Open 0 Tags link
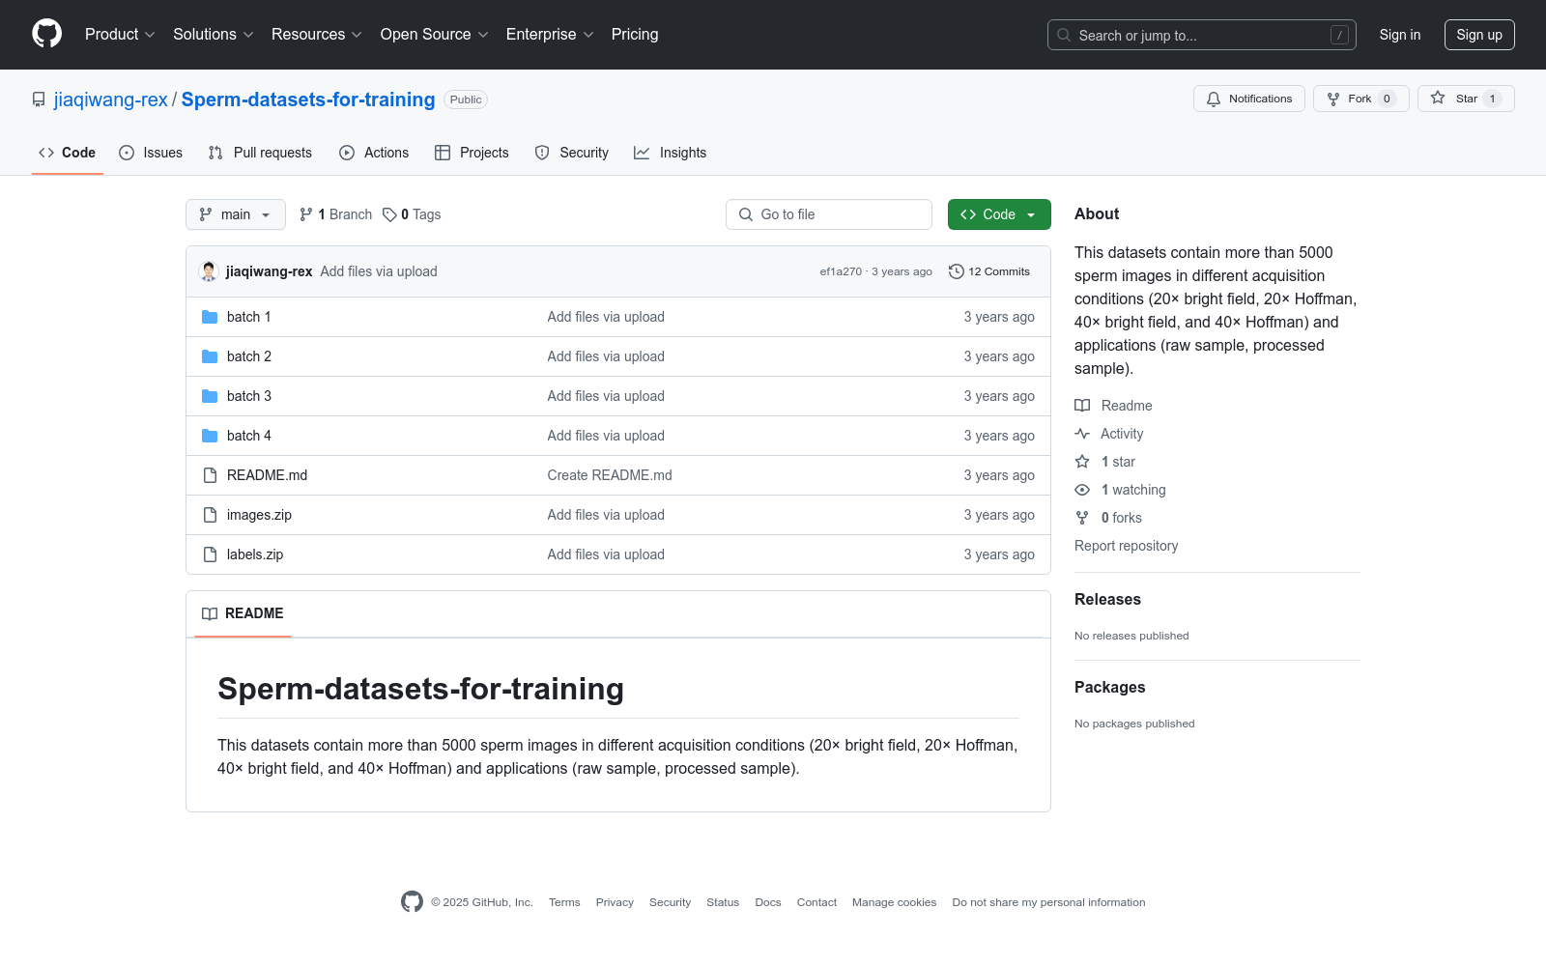Screen dimensions: 1546x966 click(x=412, y=214)
